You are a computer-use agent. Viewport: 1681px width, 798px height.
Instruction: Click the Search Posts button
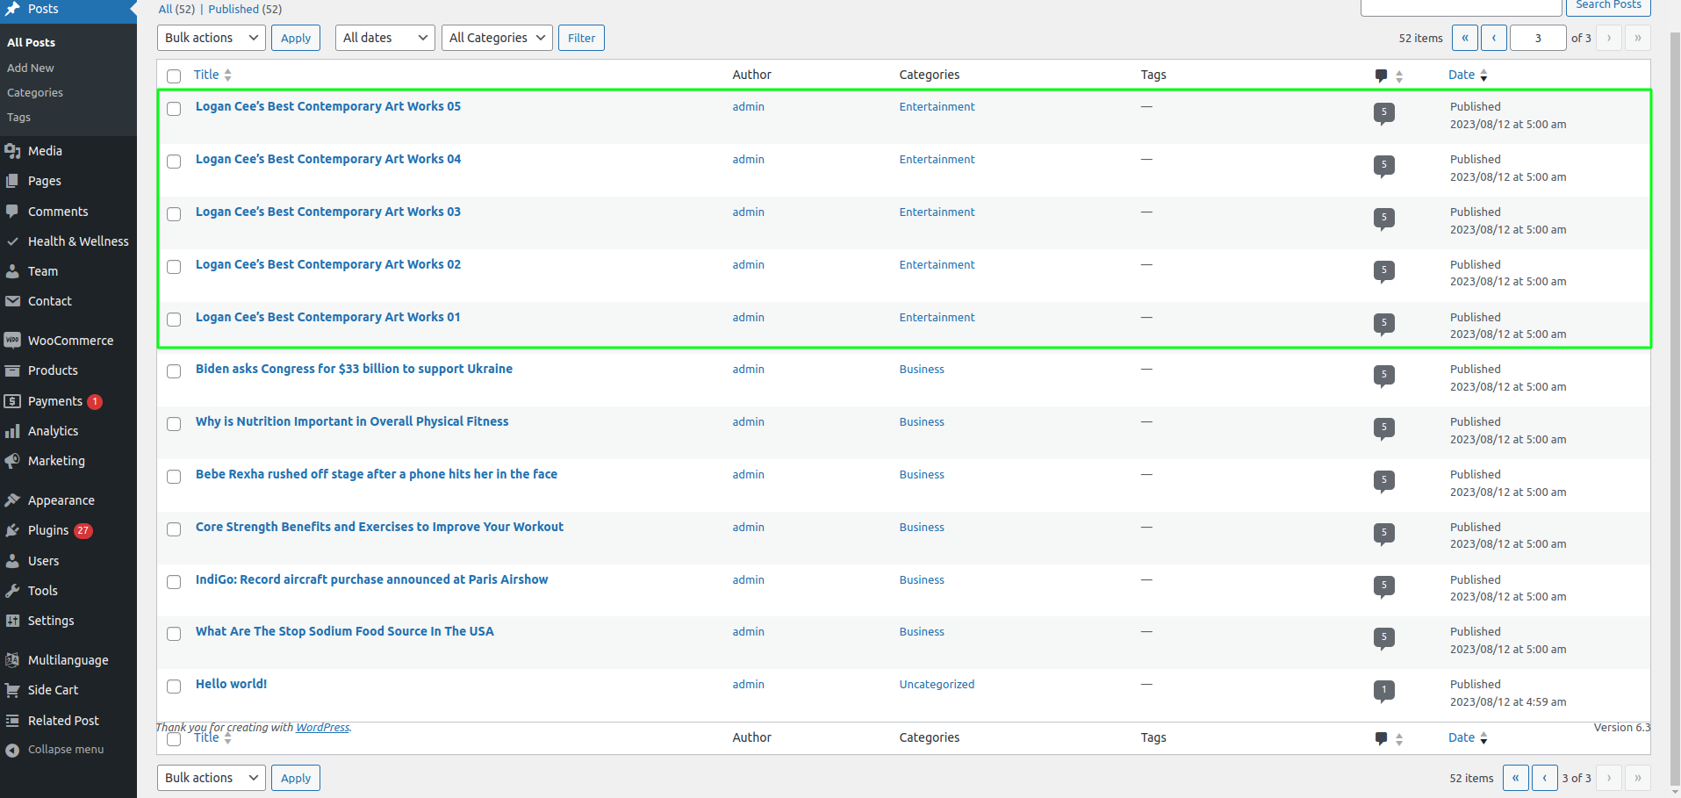tap(1608, 6)
